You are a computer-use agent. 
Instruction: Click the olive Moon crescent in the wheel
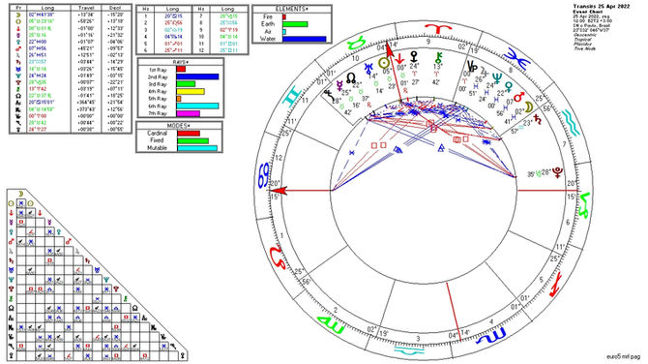[x=528, y=108]
